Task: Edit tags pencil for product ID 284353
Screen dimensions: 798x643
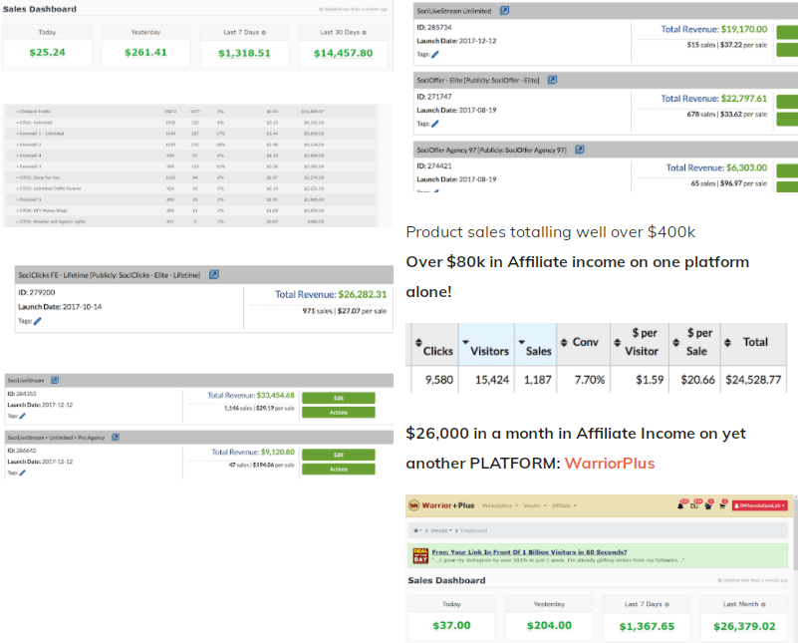Action: click(22, 416)
